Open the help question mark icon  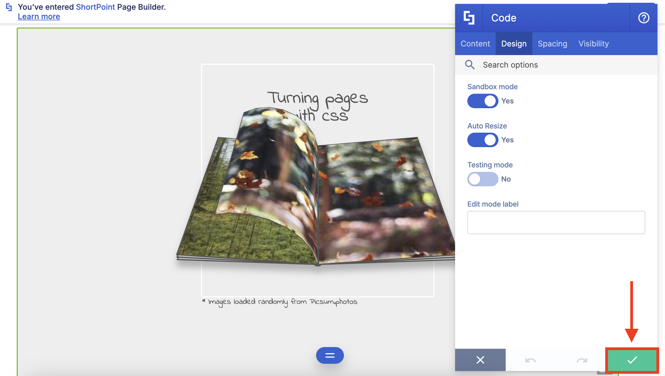coord(643,18)
